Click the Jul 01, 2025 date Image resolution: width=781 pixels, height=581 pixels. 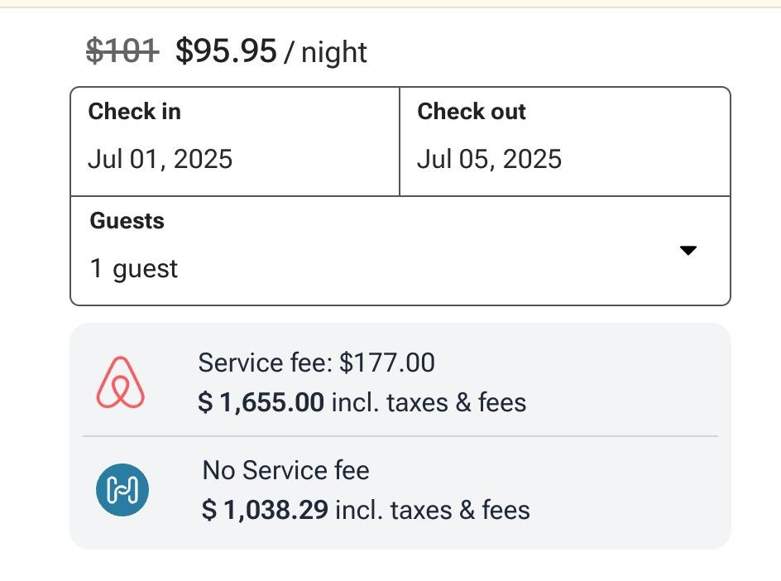tap(161, 159)
